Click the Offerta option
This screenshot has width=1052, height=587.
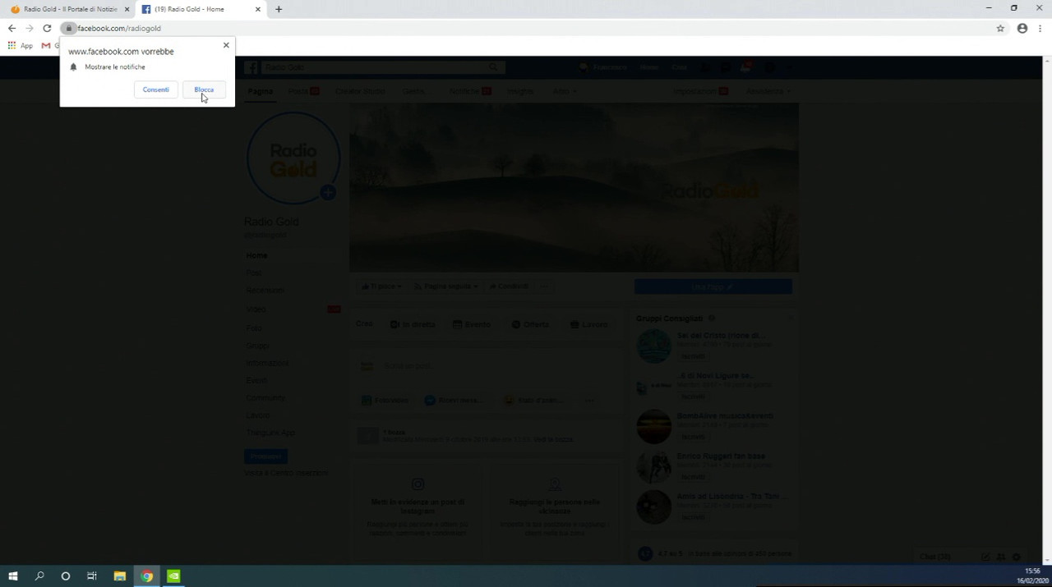pos(530,324)
